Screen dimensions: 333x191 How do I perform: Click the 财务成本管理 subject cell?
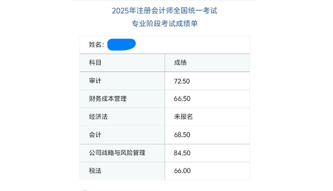click(108, 99)
